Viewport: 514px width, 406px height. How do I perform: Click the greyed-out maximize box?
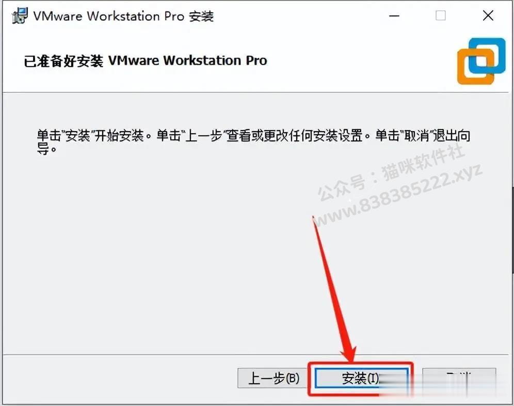440,15
